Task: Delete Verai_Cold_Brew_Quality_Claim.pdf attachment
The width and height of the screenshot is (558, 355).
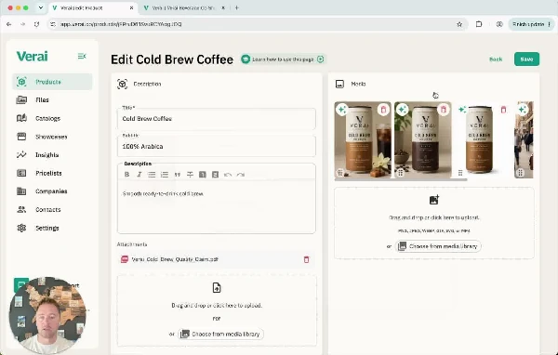Action: [x=306, y=259]
